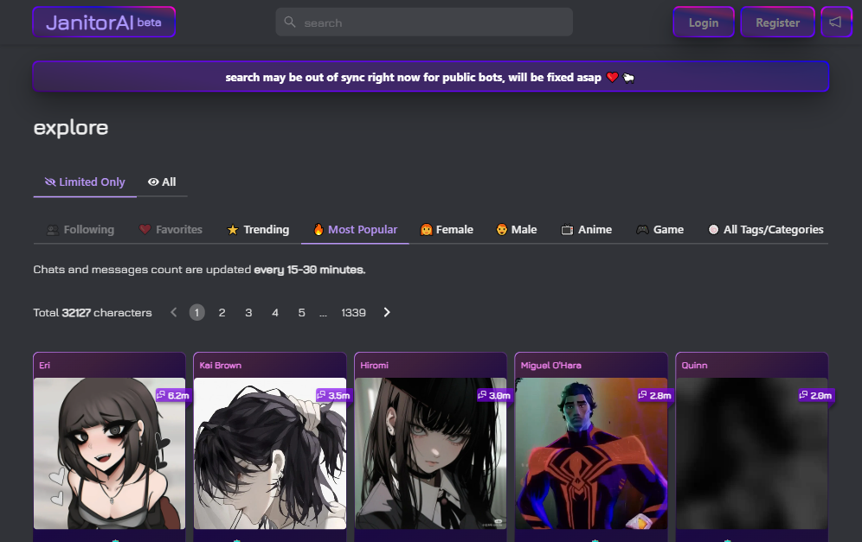Screen dimensions: 862x542
Task: Go to the previous page with left chevron
Action: click(x=174, y=312)
